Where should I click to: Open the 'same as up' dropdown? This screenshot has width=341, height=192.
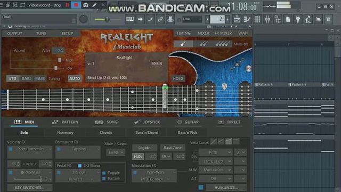[x=215, y=161]
